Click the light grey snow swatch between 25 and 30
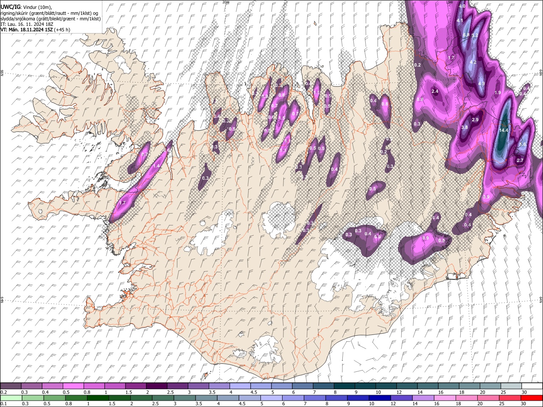This screenshot has width=543, height=407. 511,386
